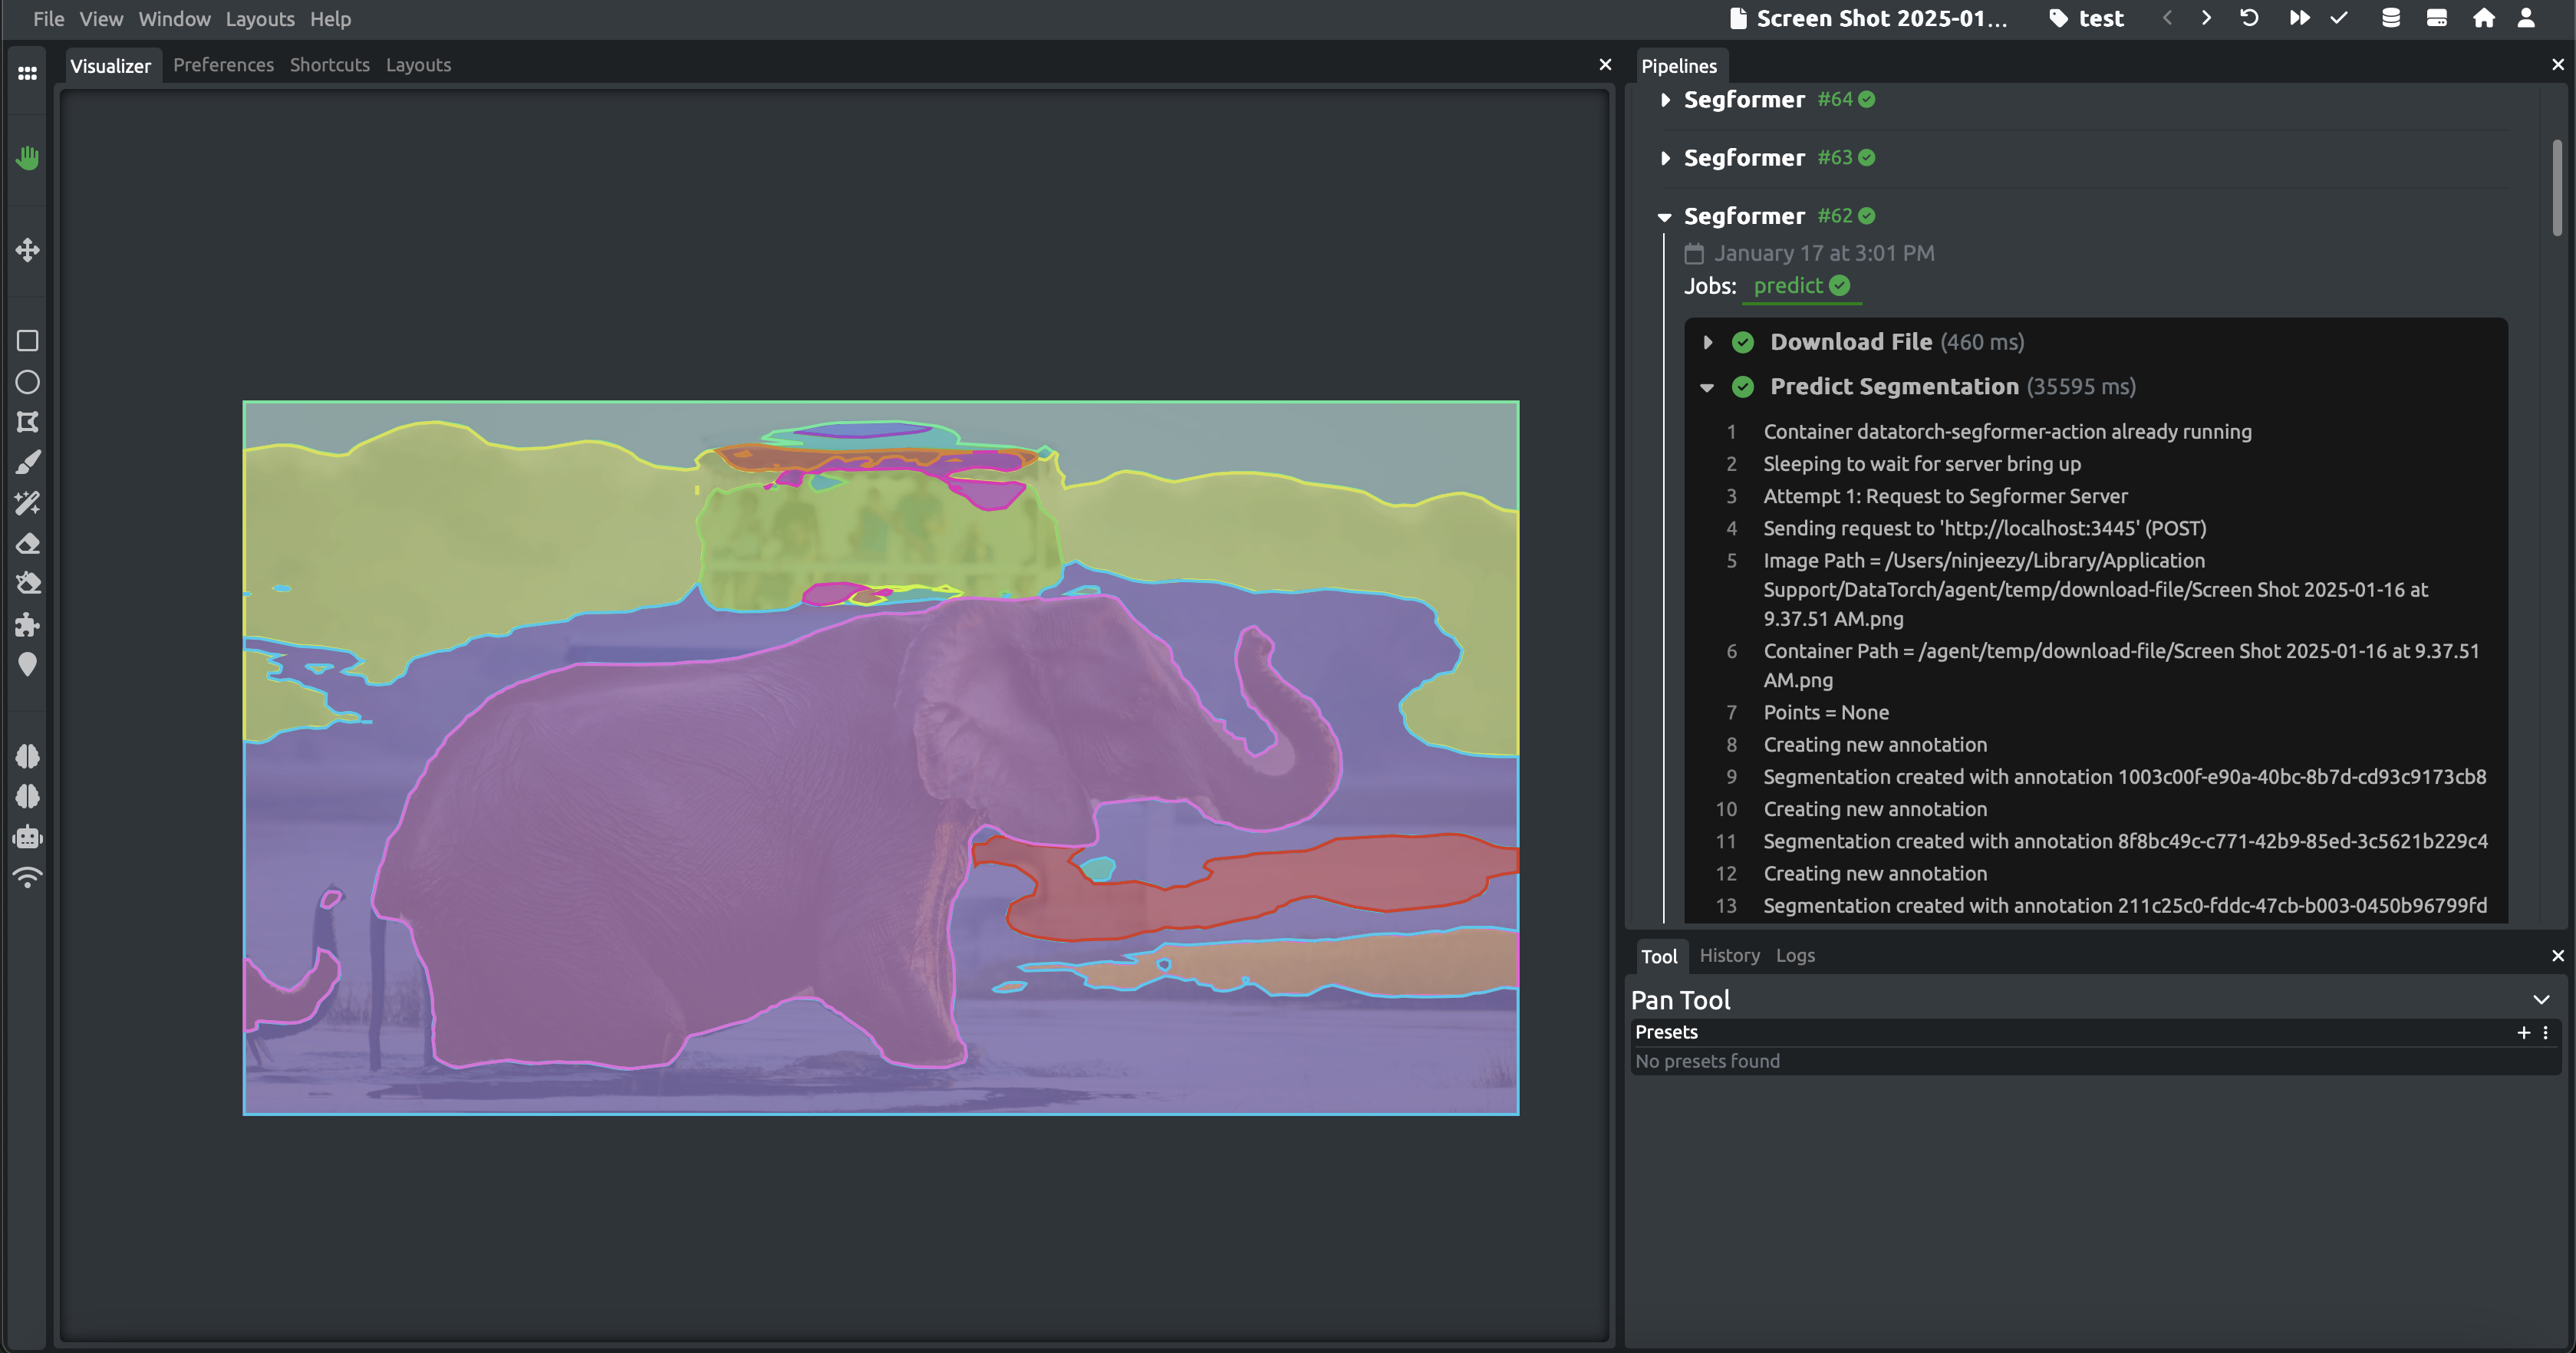
Task: Open the user profile icon
Action: [x=2526, y=18]
